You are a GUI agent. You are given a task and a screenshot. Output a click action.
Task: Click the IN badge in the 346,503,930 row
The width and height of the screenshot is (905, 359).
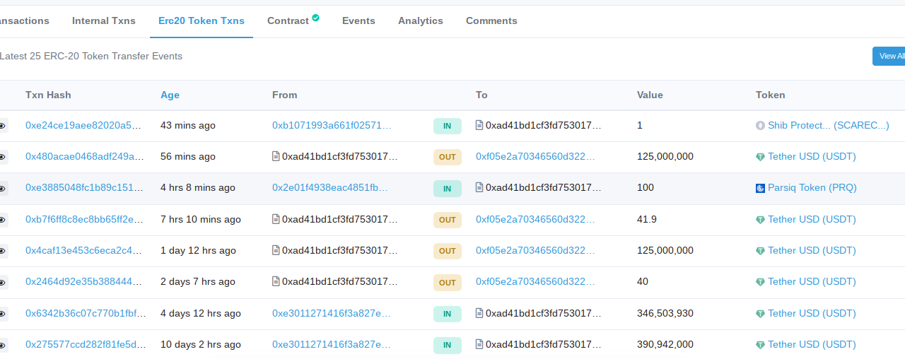[447, 313]
